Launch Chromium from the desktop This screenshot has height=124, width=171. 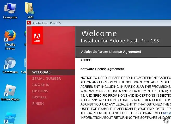[10, 65]
